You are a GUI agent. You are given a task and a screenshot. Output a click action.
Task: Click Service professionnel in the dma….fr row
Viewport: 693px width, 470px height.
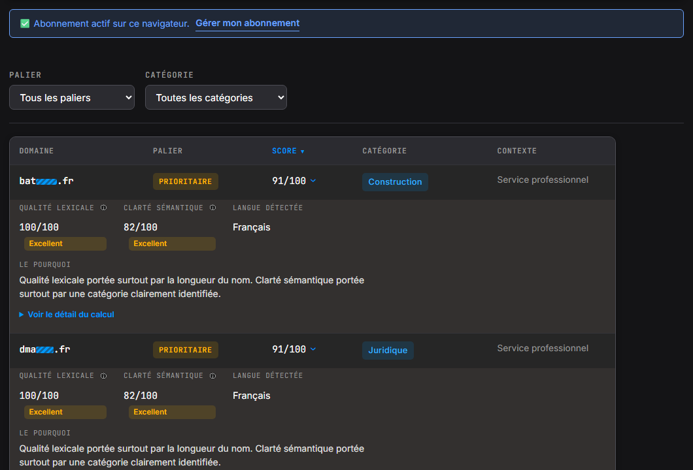[x=543, y=348]
